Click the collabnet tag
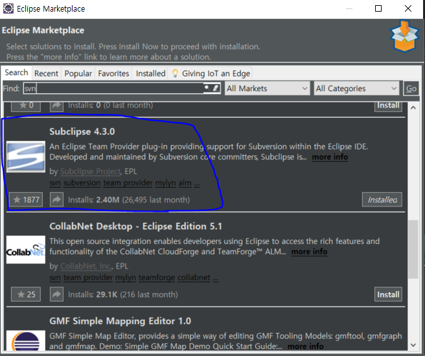 (x=194, y=278)
